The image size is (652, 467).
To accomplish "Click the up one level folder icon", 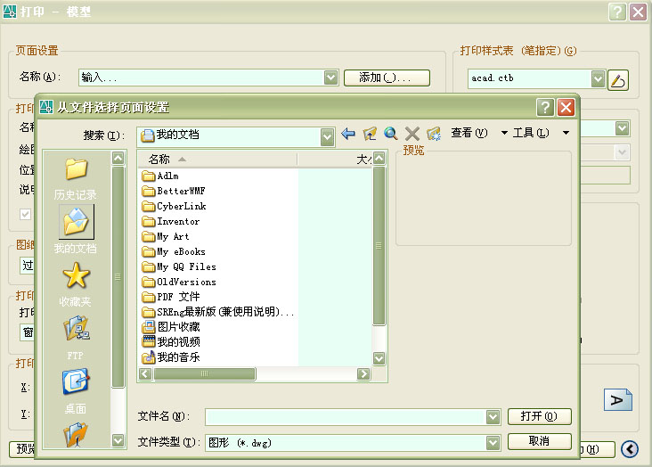I will pyautogui.click(x=370, y=134).
